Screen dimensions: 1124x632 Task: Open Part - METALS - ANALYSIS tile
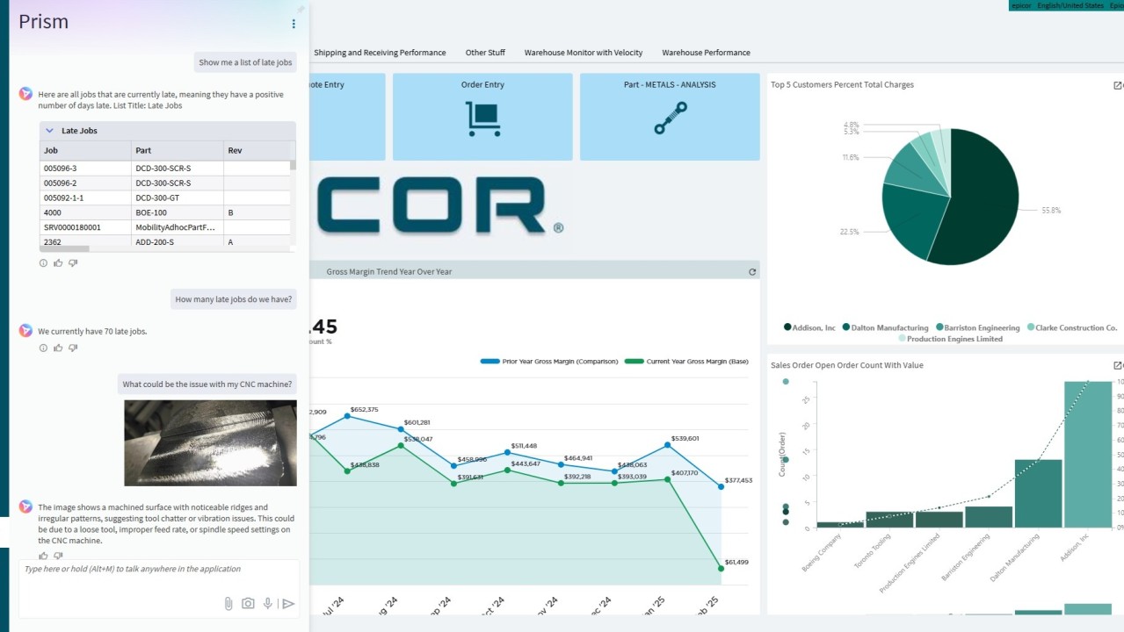(670, 117)
